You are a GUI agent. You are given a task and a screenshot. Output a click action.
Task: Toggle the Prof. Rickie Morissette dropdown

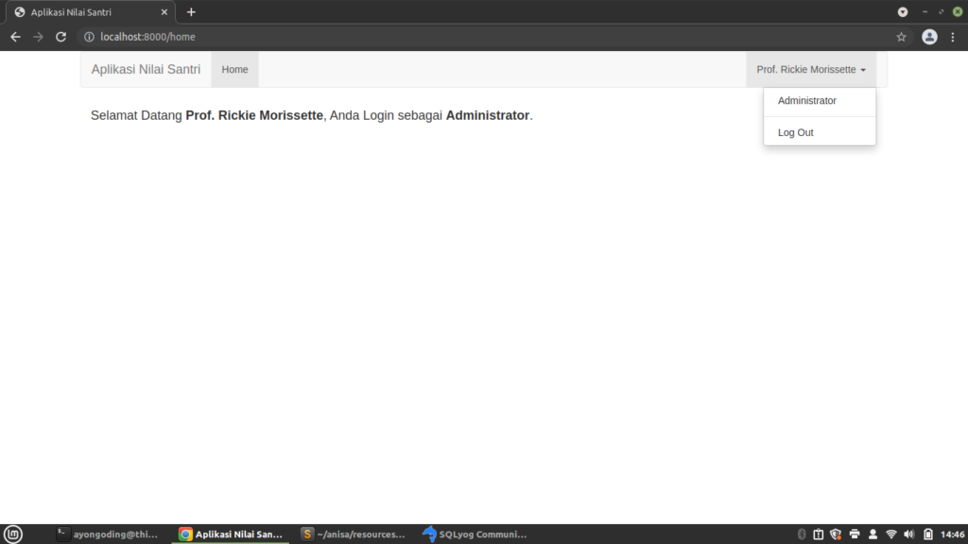tap(810, 69)
